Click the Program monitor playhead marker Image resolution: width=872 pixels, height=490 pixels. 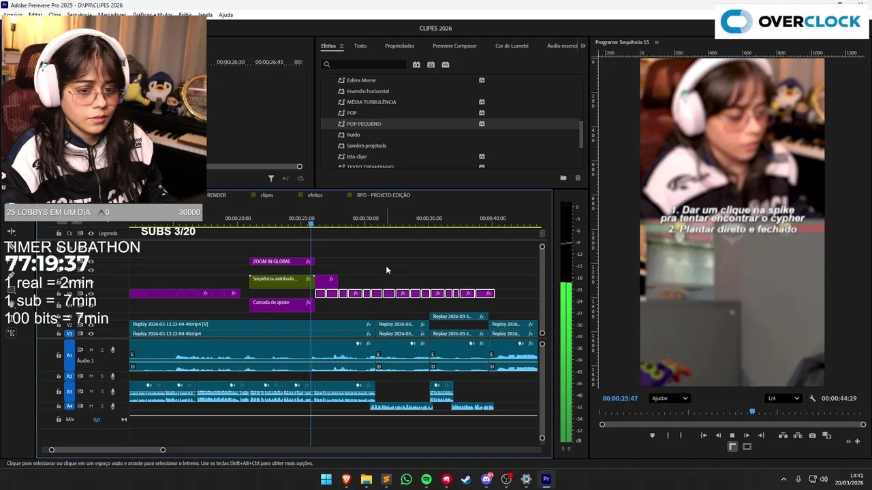[x=752, y=411]
